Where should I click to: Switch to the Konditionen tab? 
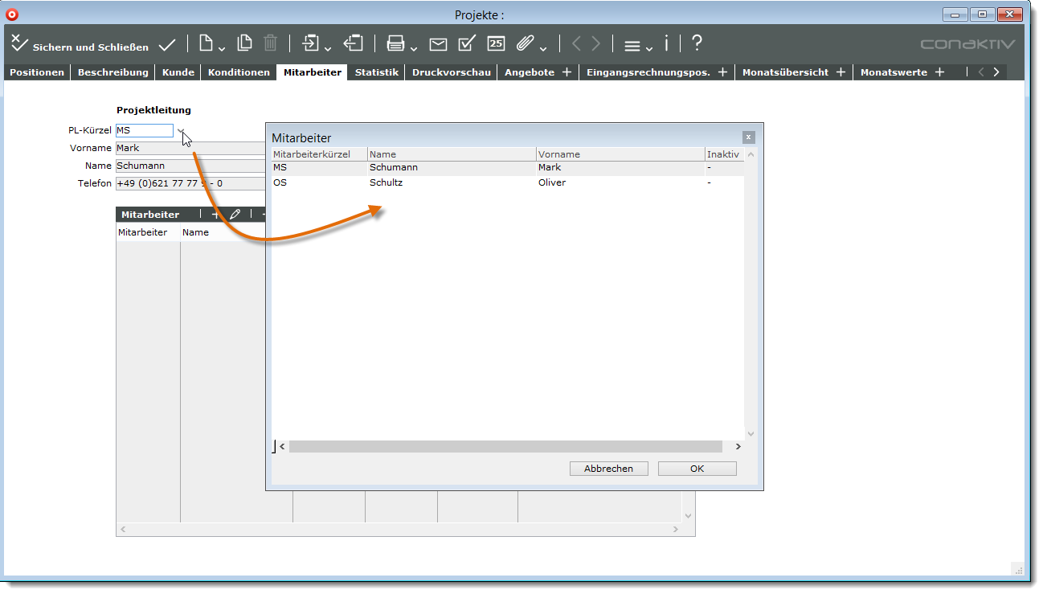point(239,72)
